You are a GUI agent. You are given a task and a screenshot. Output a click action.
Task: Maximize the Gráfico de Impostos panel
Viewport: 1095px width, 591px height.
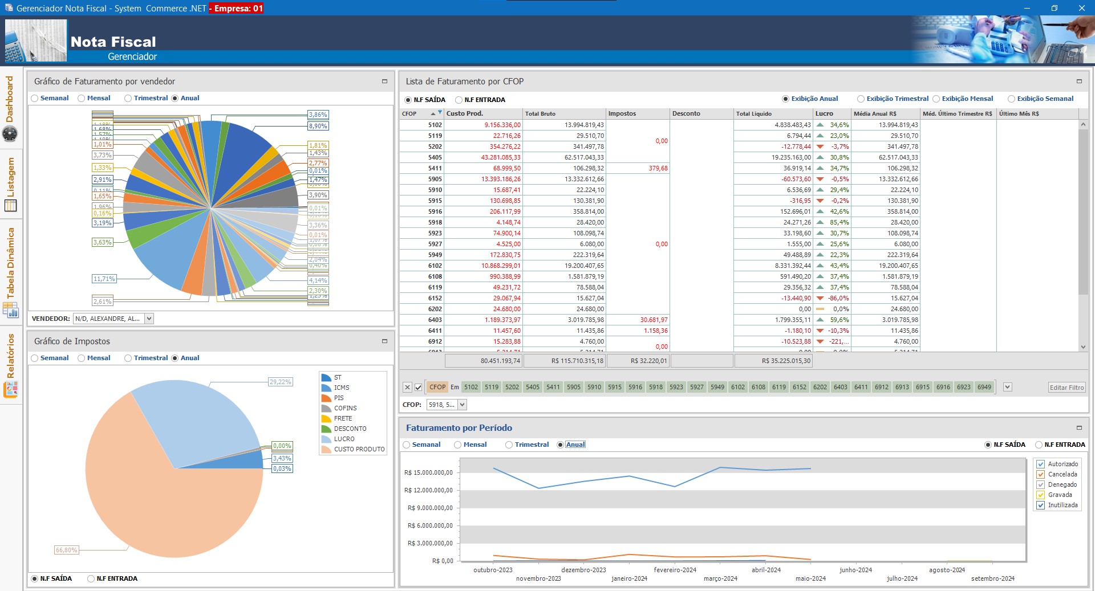(384, 341)
